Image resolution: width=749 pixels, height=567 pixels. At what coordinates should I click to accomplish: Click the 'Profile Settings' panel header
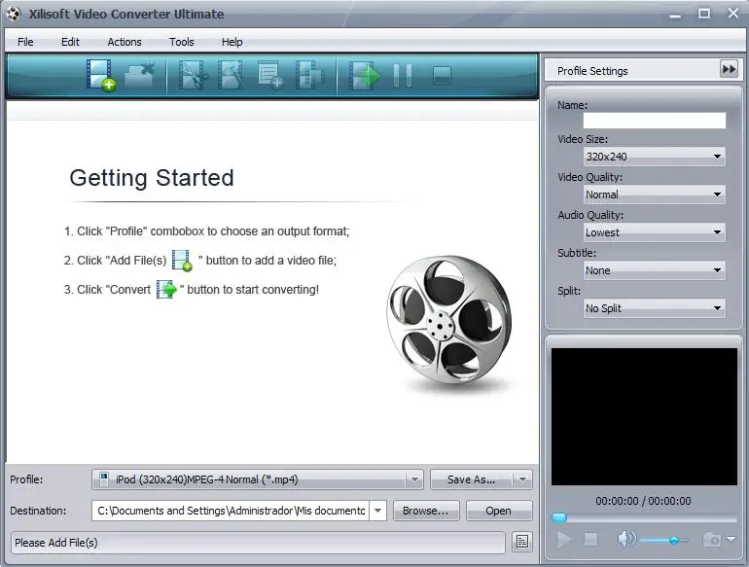tap(592, 71)
